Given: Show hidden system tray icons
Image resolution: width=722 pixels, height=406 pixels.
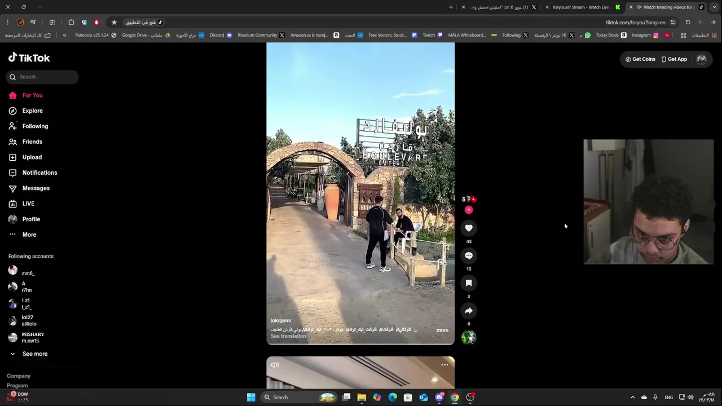Looking at the screenshot, I should pos(632,398).
